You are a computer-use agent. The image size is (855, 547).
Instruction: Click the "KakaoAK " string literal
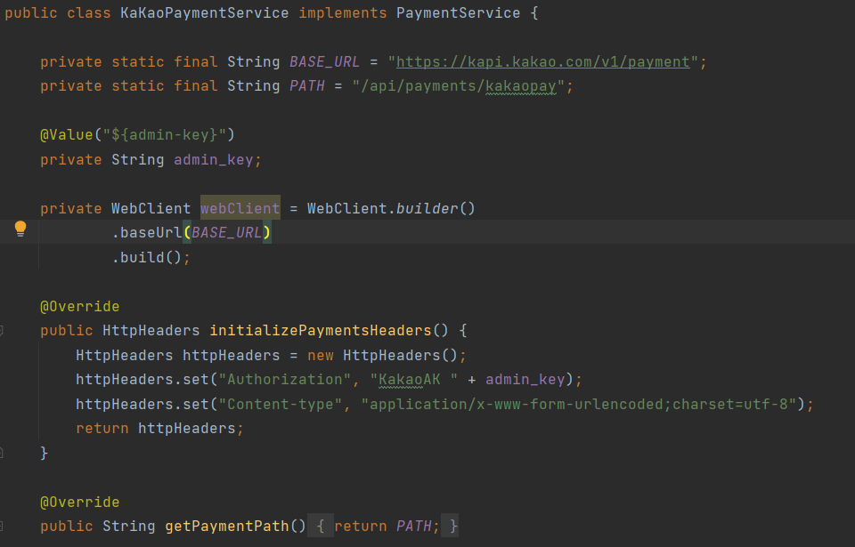point(414,379)
